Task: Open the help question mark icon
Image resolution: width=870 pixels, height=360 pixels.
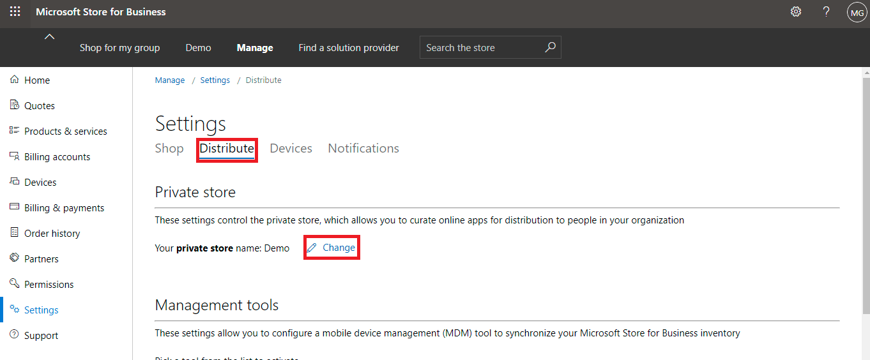Action: pos(826,11)
